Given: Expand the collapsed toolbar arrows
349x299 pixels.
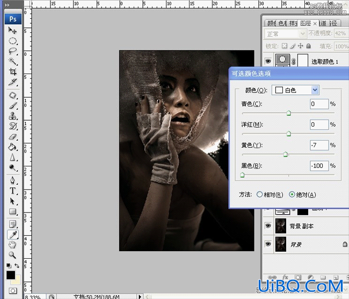Looking at the screenshot, I should point(7,5).
